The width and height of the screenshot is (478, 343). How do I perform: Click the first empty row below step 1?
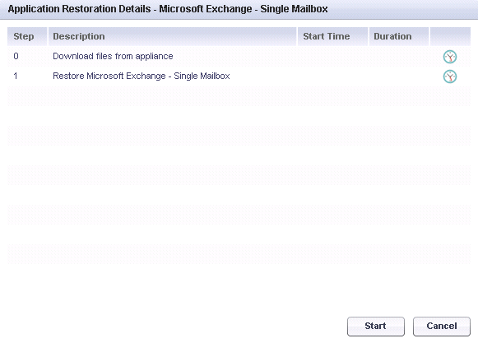tap(239, 96)
